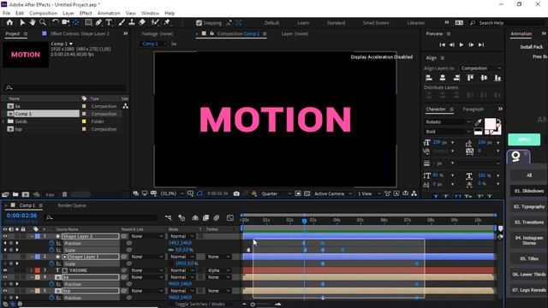Select the Standard workspace
Screen dimensions: 548x308
pos(336,23)
